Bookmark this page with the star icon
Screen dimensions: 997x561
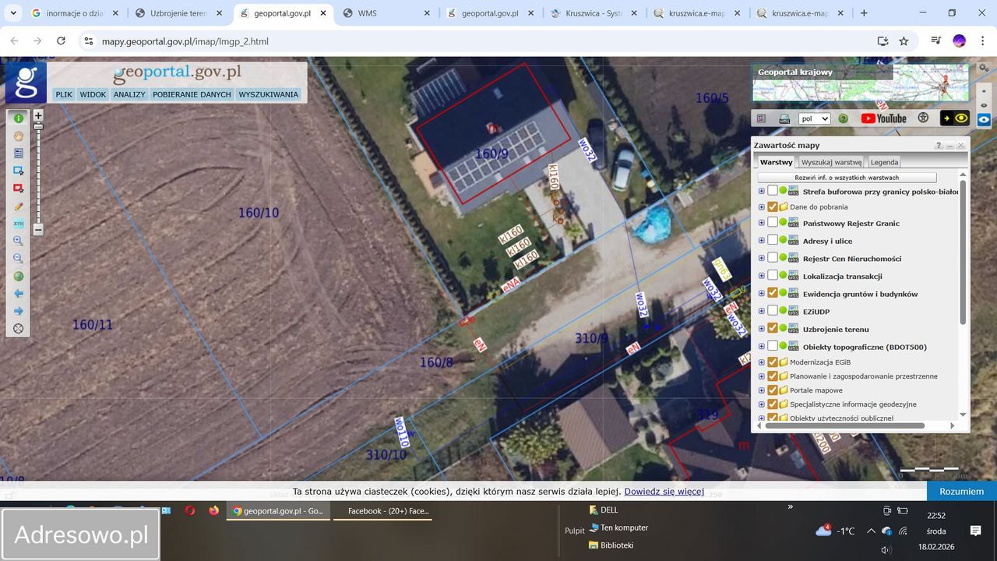904,41
